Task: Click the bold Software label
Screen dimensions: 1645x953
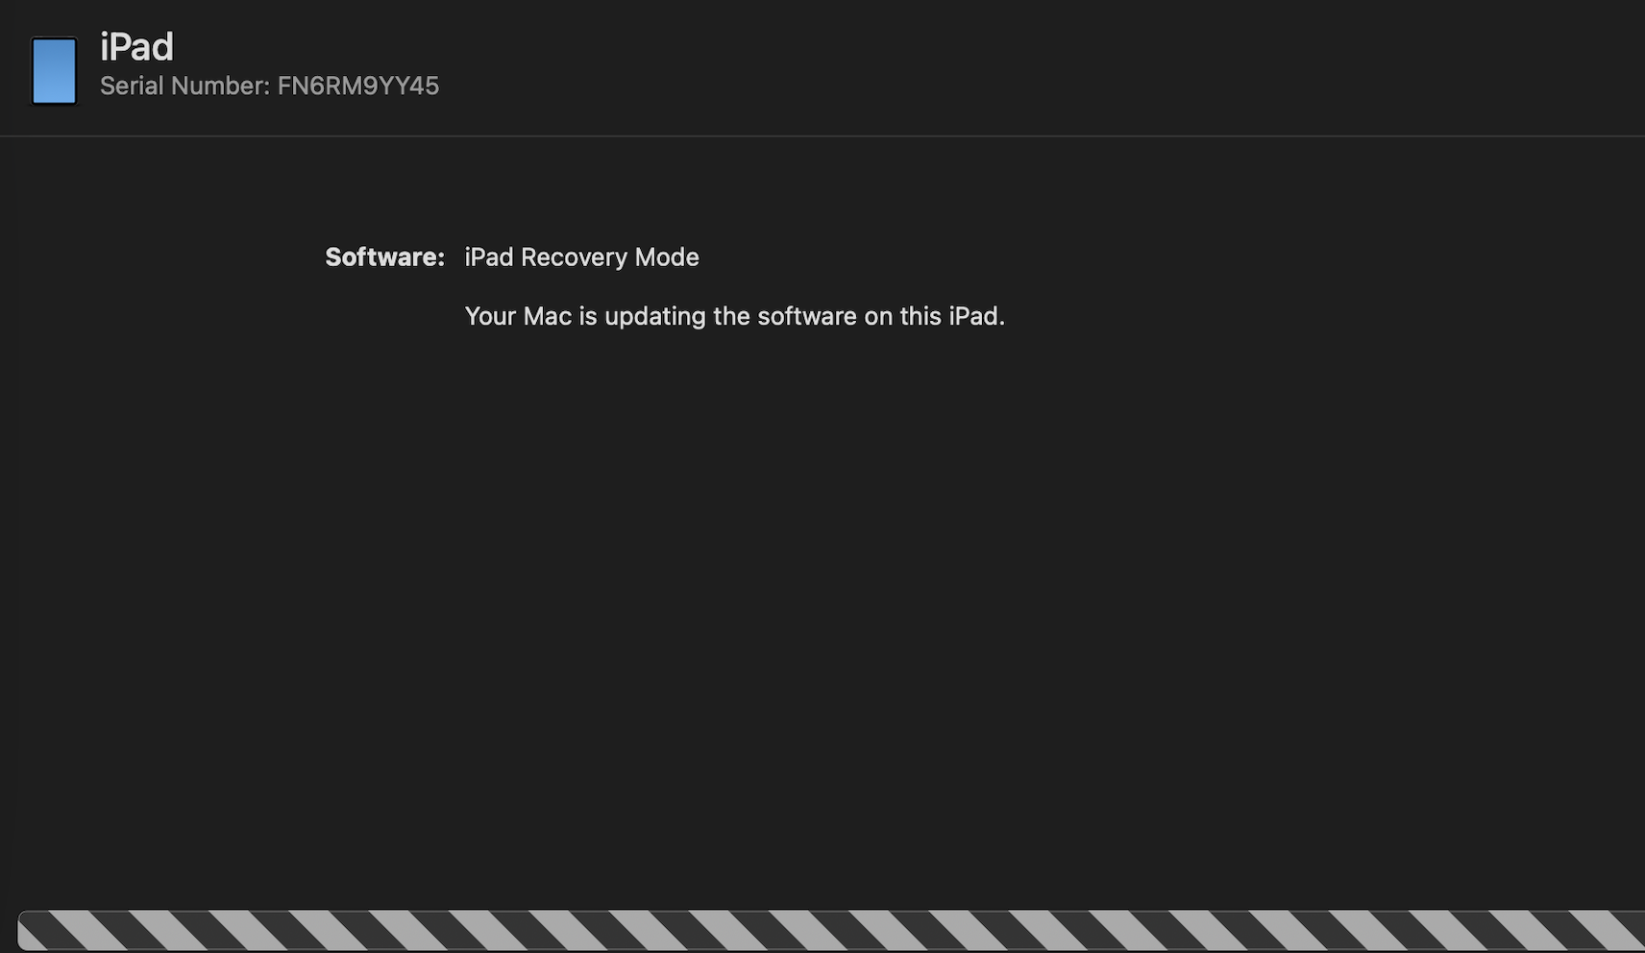Action: click(384, 257)
